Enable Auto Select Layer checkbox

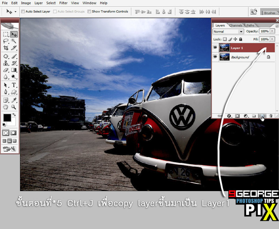[x=23, y=11]
